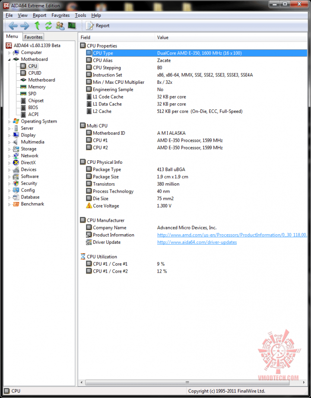Click the Computer icon in tree
Image resolution: width=311 pixels, height=398 pixels.
coord(16,53)
